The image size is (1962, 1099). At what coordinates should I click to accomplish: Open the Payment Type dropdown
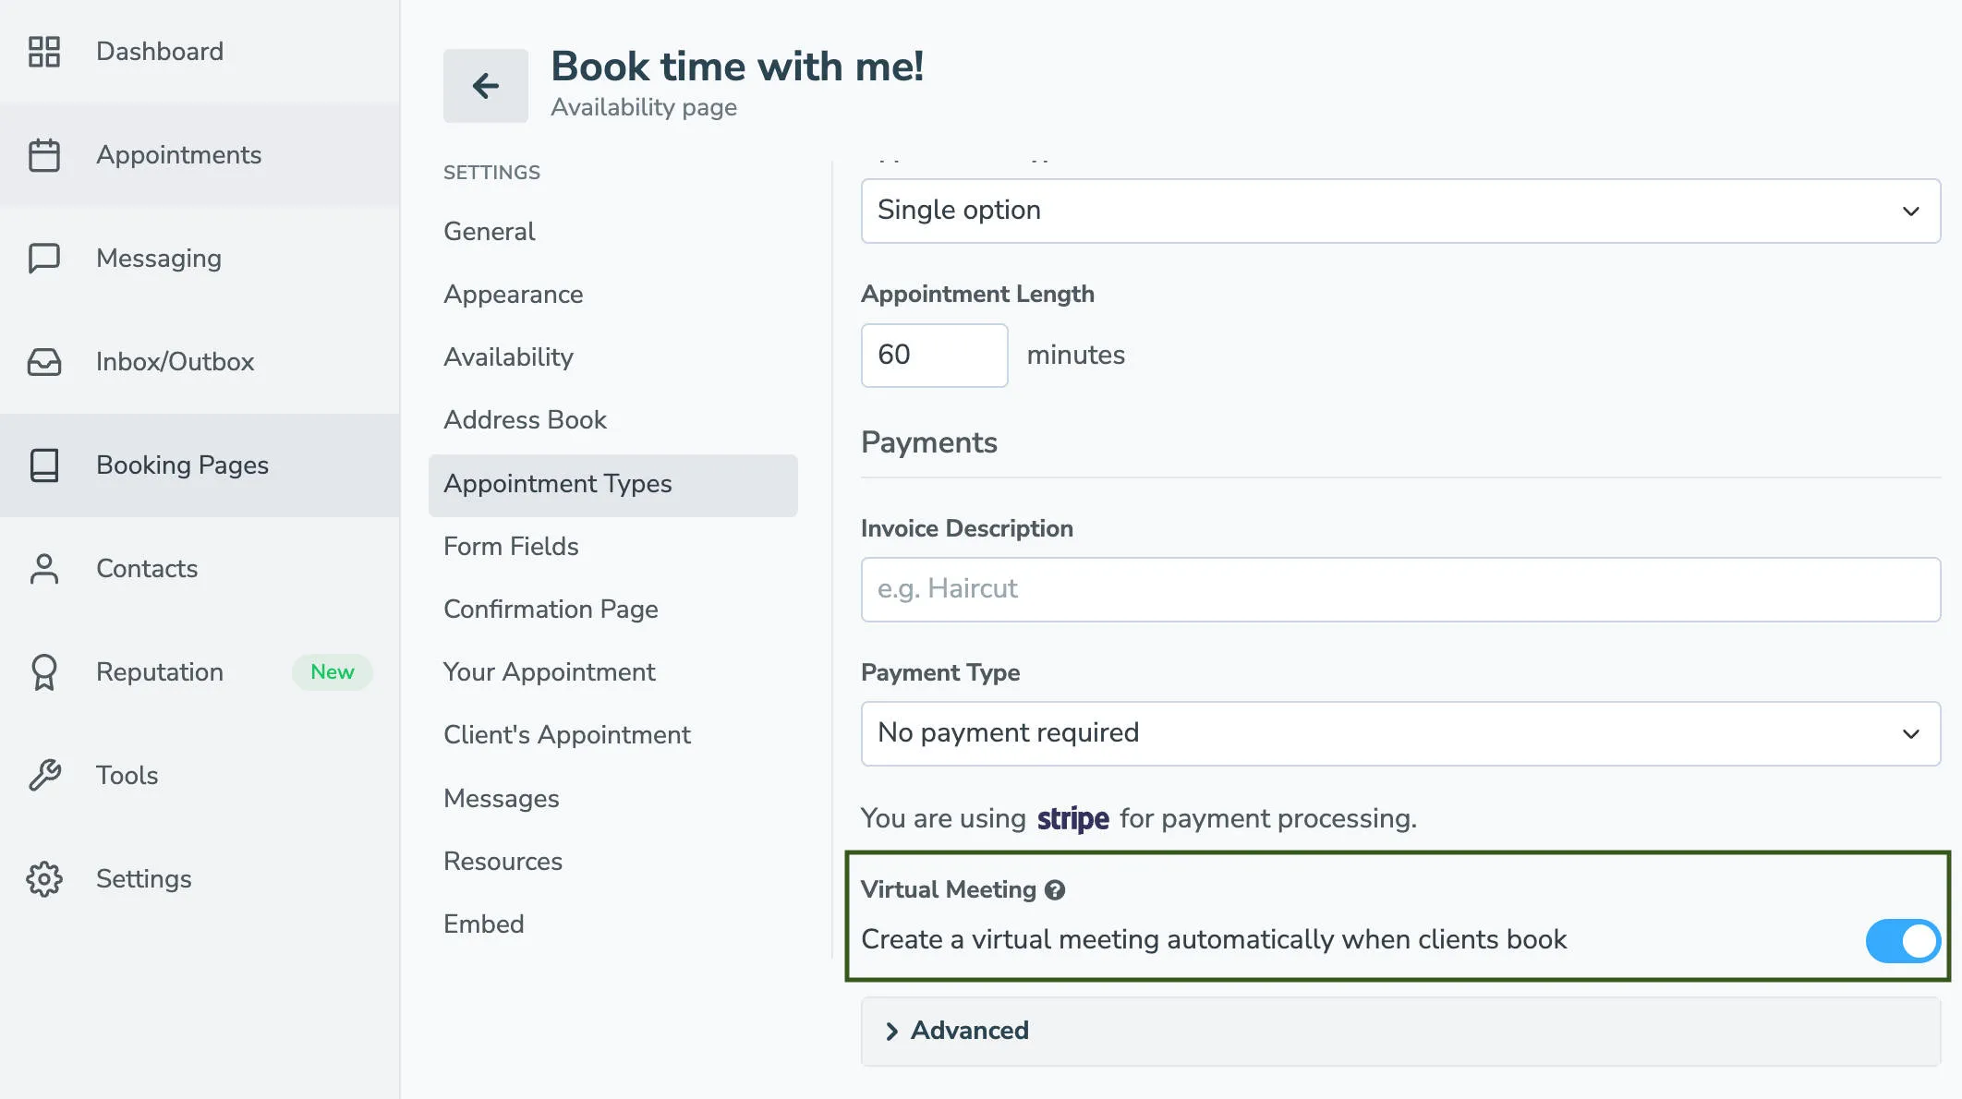(x=1400, y=733)
